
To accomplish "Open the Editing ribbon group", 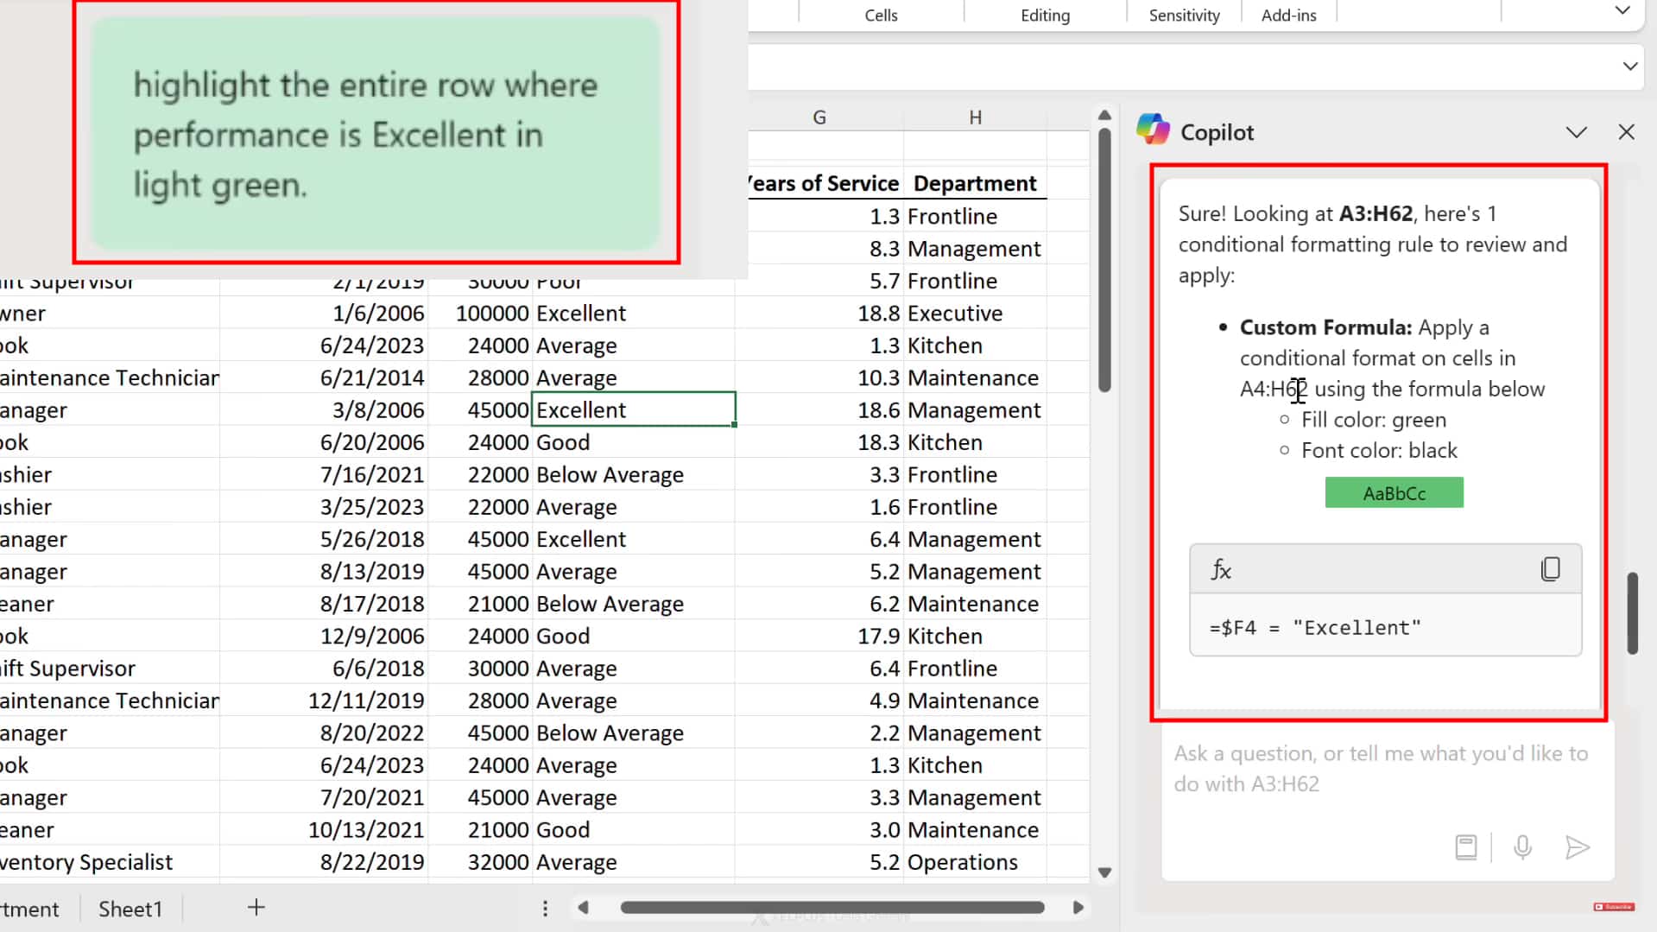I will tap(1045, 16).
